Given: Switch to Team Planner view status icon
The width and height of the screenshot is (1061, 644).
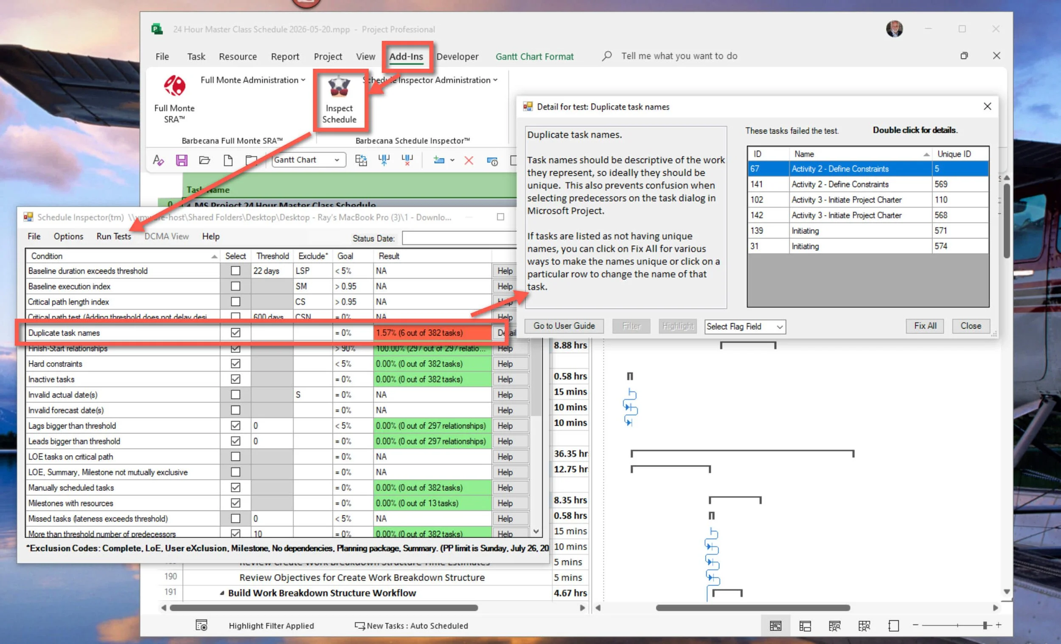Looking at the screenshot, I should [834, 625].
